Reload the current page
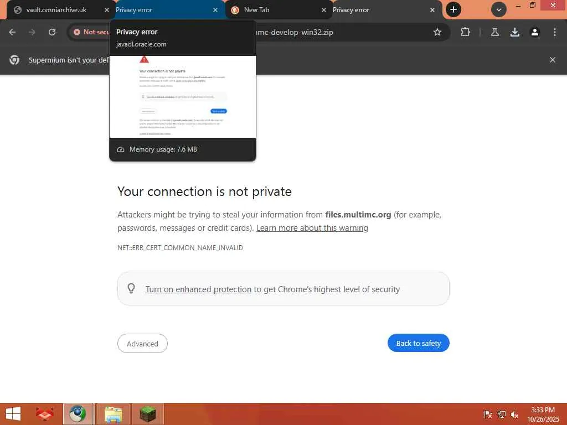Image resolution: width=567 pixels, height=425 pixels. tap(52, 32)
